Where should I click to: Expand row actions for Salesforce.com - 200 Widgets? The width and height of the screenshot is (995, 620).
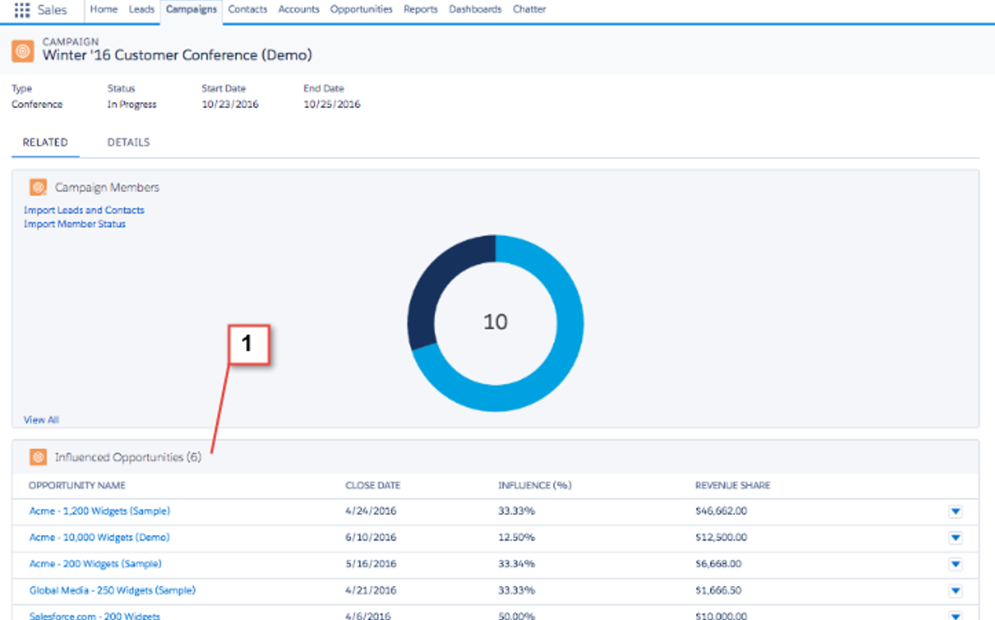pyautogui.click(x=956, y=616)
